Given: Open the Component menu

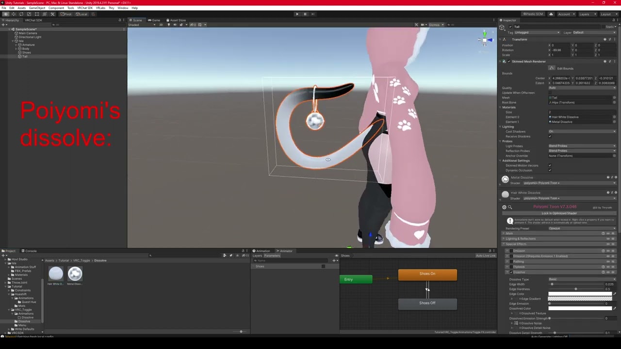Looking at the screenshot, I should coord(56,8).
